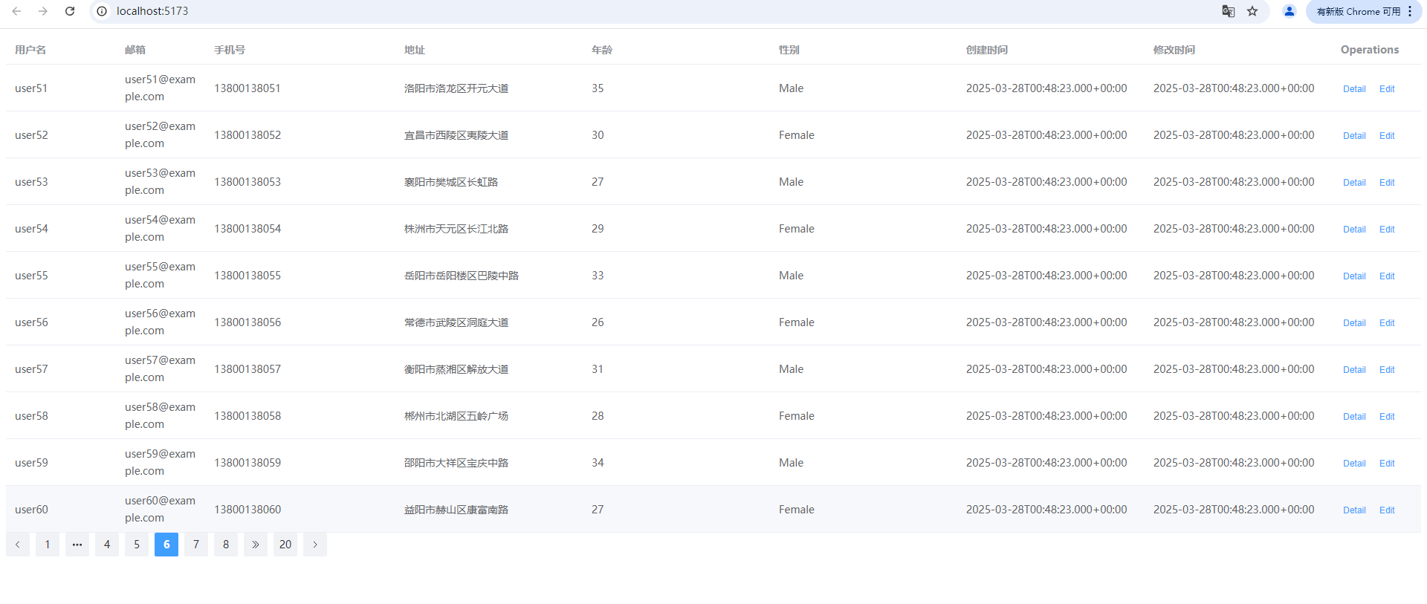Viewport: 1427px width, 604px height.
Task: Go to page 5
Action: point(137,545)
